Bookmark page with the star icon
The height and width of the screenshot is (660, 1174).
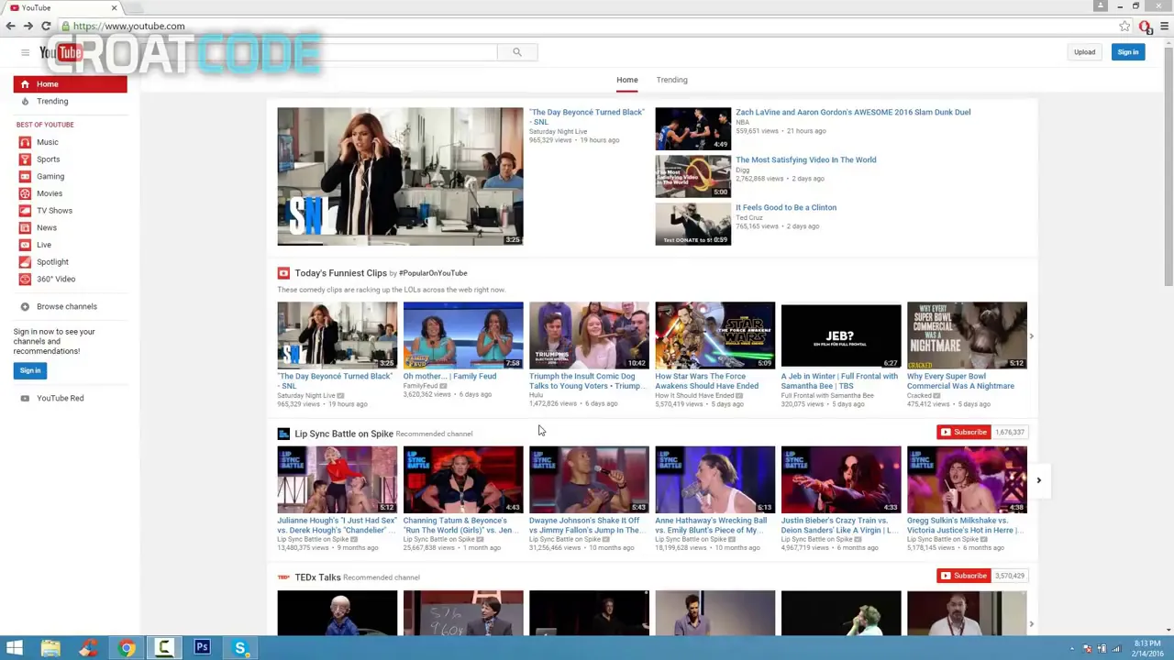click(1124, 27)
